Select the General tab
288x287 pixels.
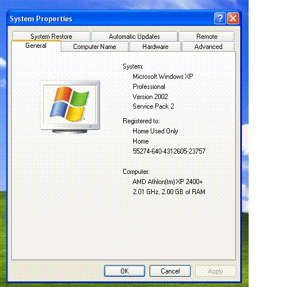(36, 46)
